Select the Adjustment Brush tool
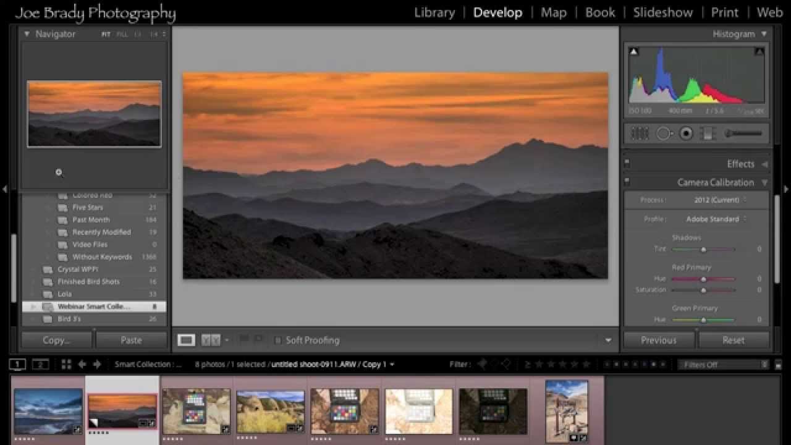Viewport: 791px width, 445px height. (743, 133)
